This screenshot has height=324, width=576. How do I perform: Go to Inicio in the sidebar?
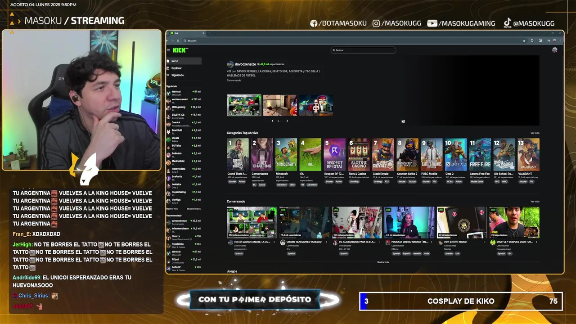[184, 61]
